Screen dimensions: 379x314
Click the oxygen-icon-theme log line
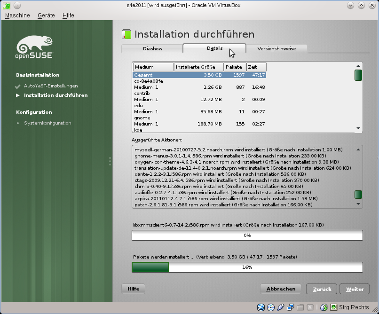(x=237, y=162)
